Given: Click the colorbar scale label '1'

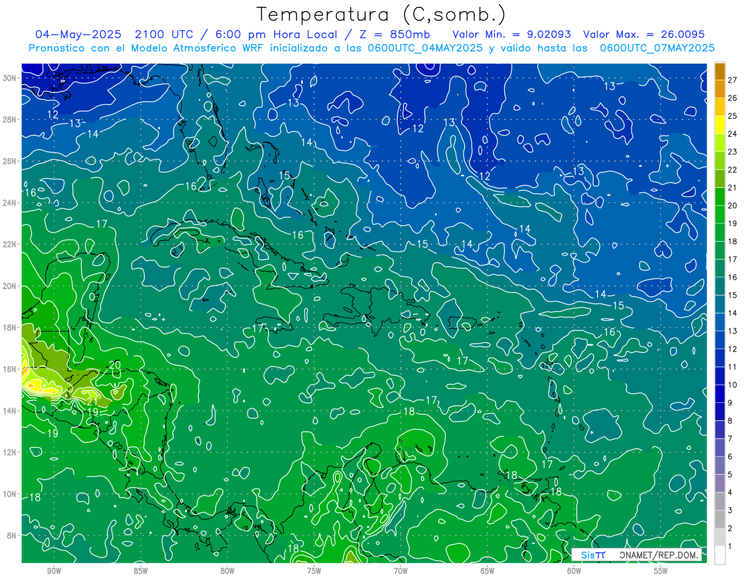Looking at the screenshot, I should pos(730,547).
